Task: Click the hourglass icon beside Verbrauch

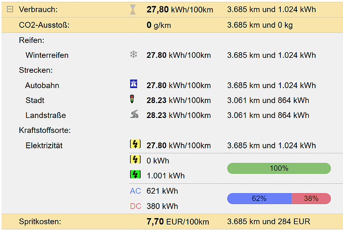Action: pos(133,9)
